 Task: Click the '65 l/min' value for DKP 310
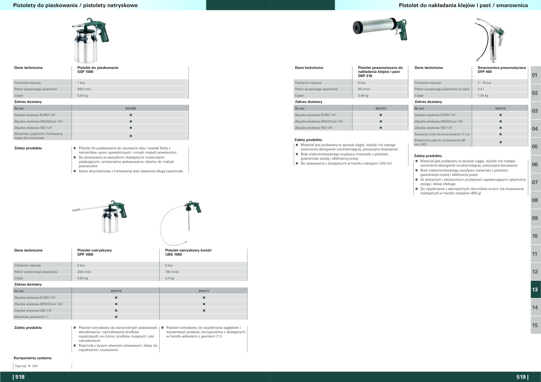pyautogui.click(x=364, y=89)
